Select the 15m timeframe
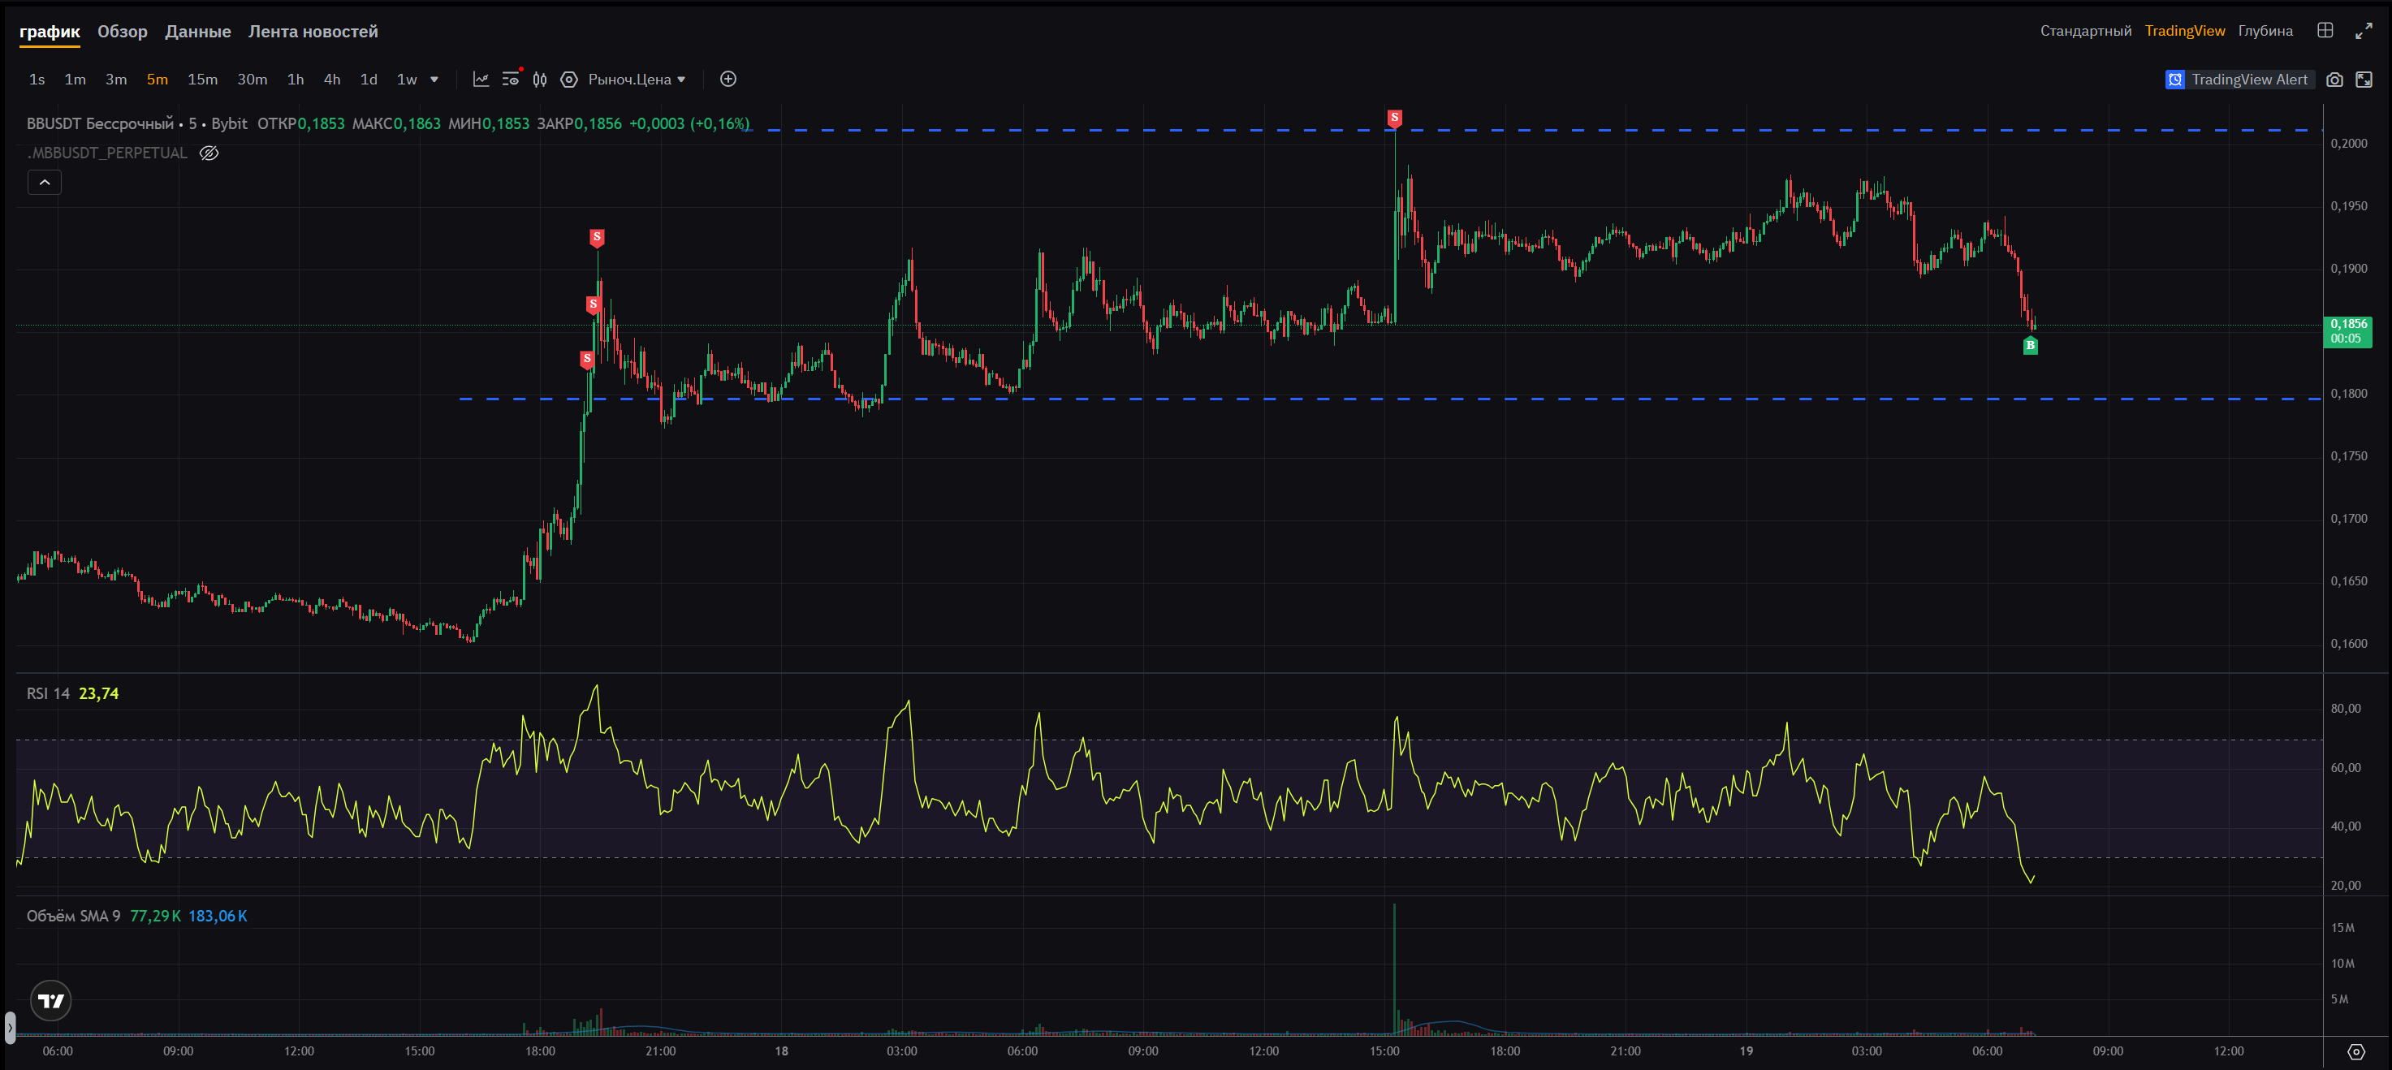Viewport: 2392px width, 1070px height. (x=202, y=80)
